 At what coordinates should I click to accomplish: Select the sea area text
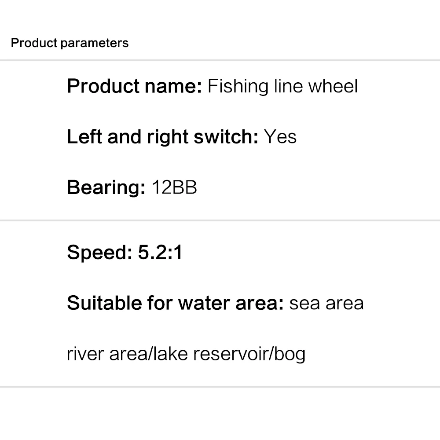tap(326, 303)
